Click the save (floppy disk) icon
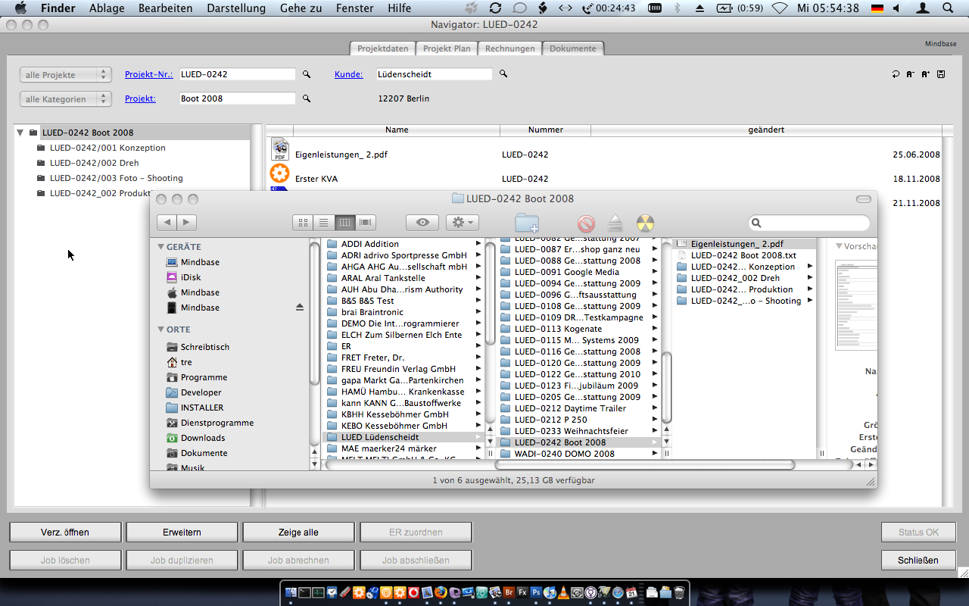The width and height of the screenshot is (969, 606). pyautogui.click(x=941, y=74)
